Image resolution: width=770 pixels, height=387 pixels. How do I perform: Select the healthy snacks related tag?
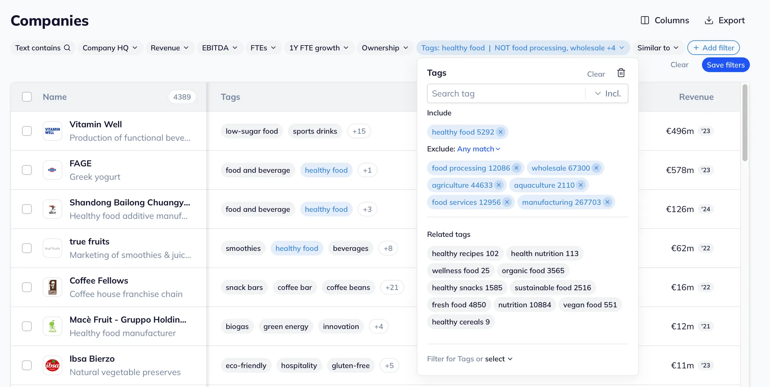pos(467,288)
